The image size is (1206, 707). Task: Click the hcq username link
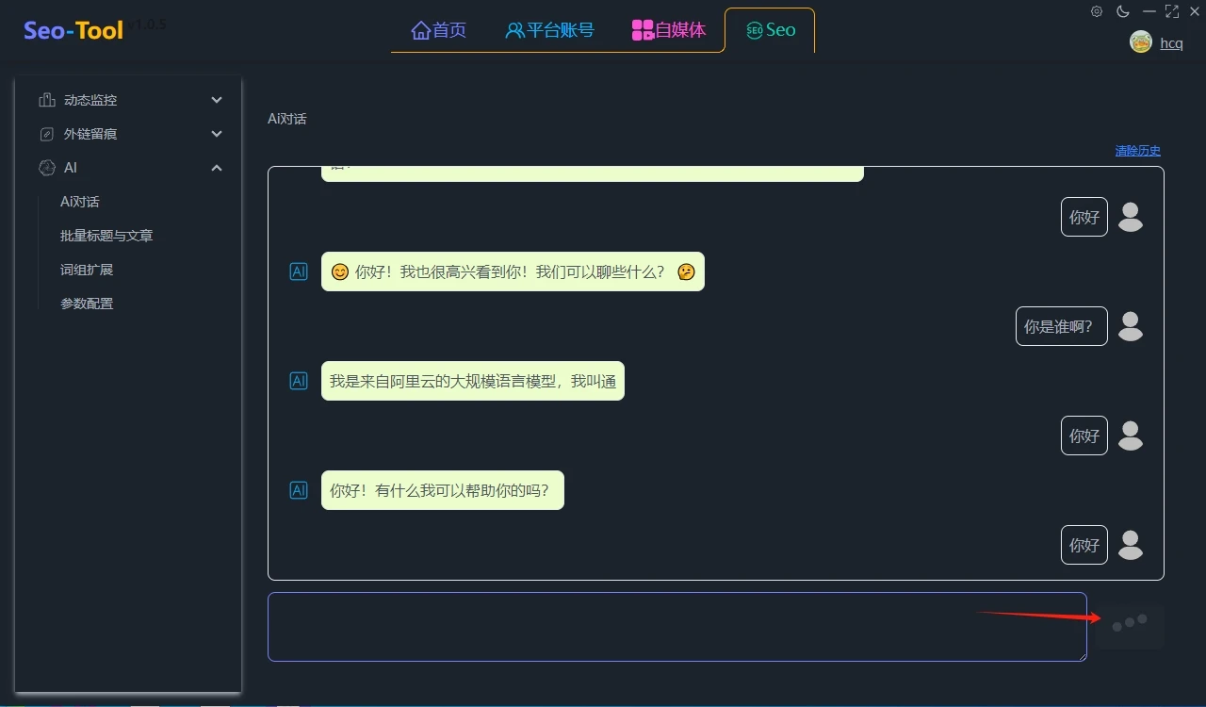[x=1171, y=42]
